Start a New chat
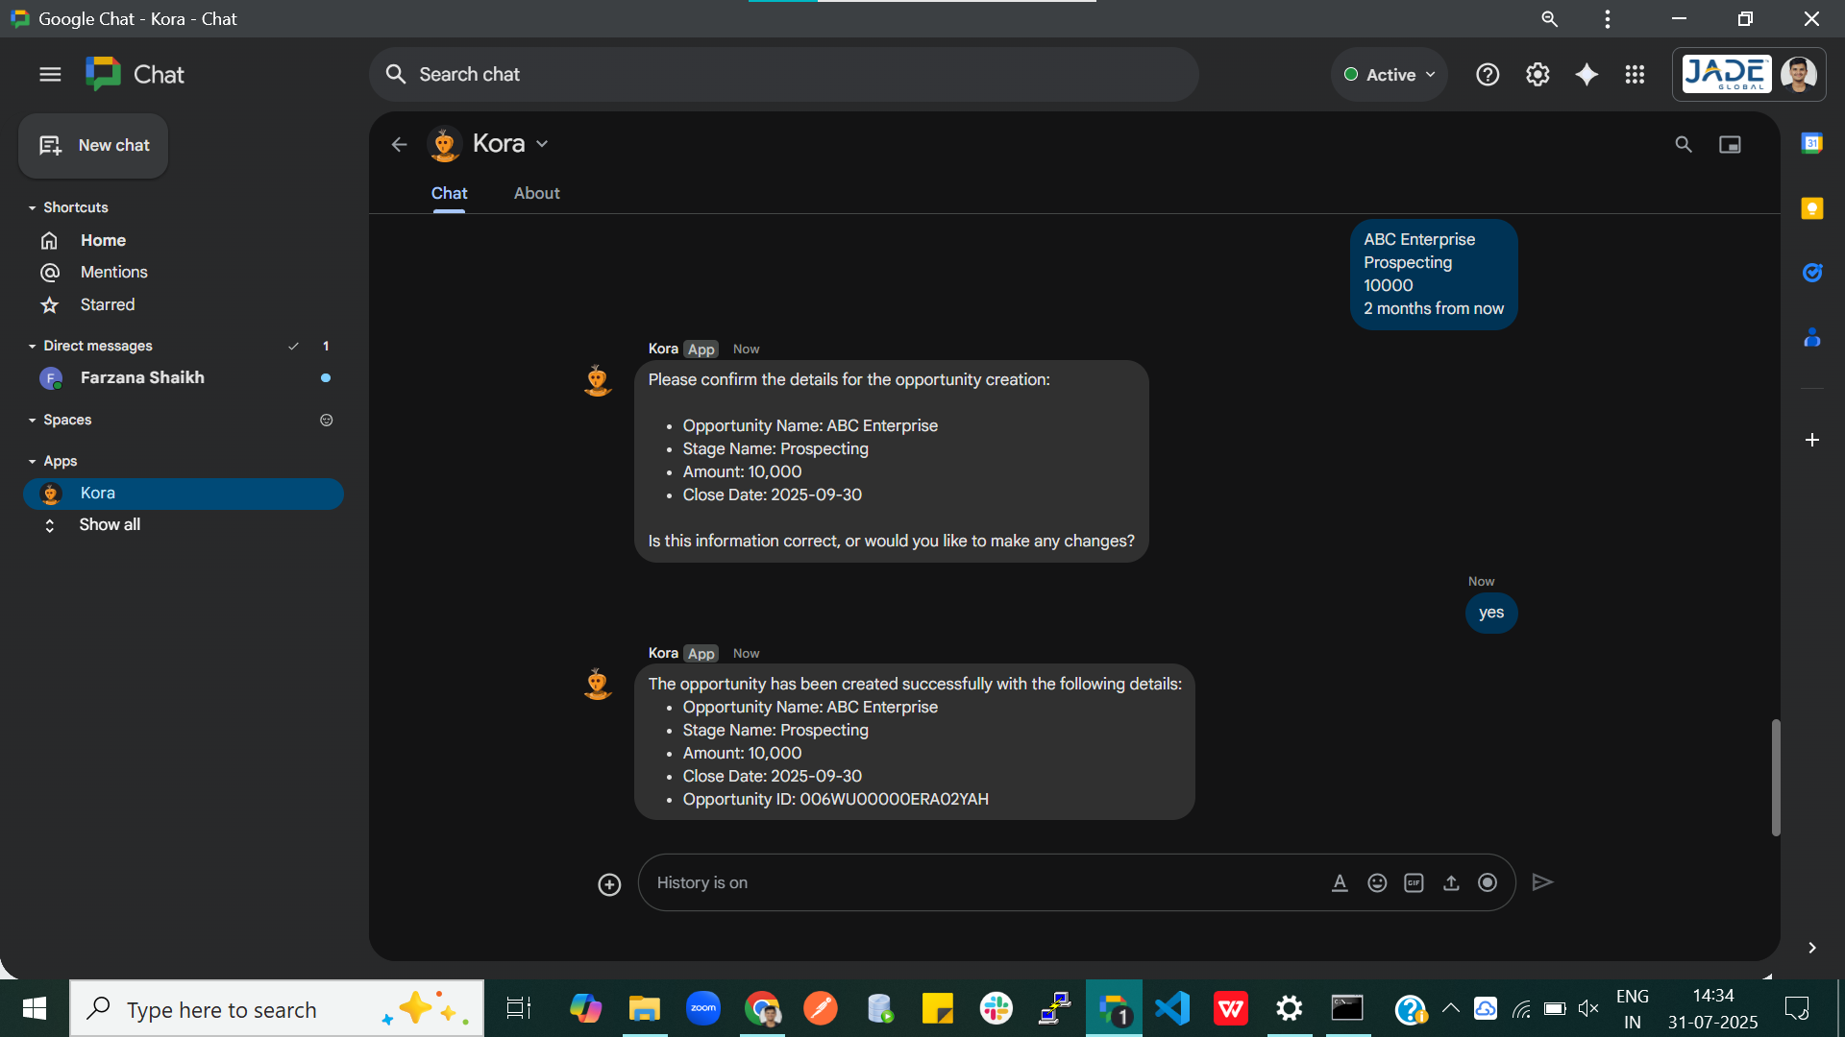This screenshot has height=1037, width=1845. tap(92, 146)
